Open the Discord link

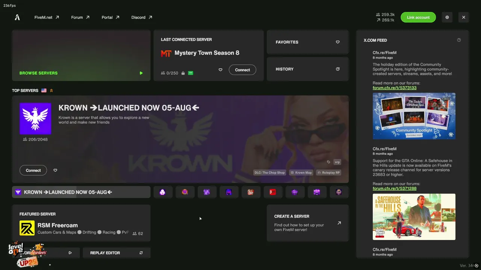(x=142, y=17)
